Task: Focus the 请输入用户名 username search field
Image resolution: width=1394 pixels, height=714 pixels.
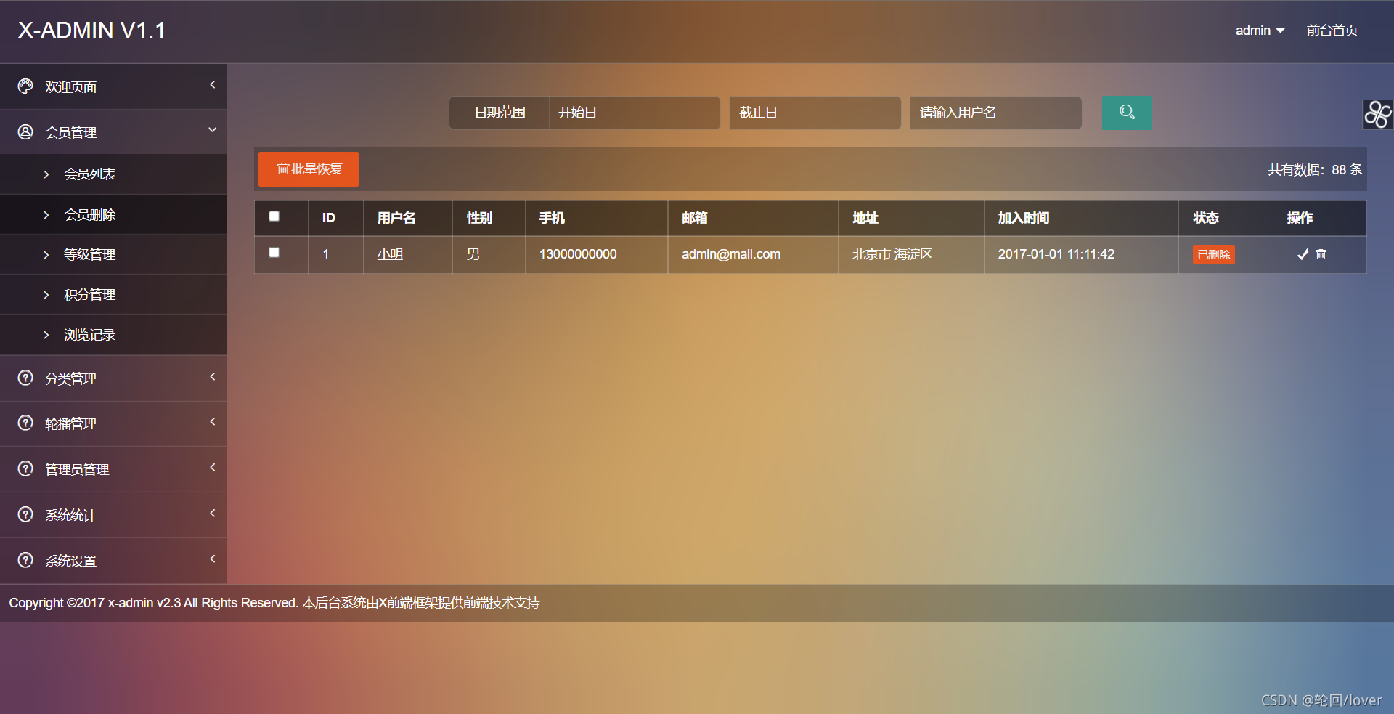Action: pos(995,113)
